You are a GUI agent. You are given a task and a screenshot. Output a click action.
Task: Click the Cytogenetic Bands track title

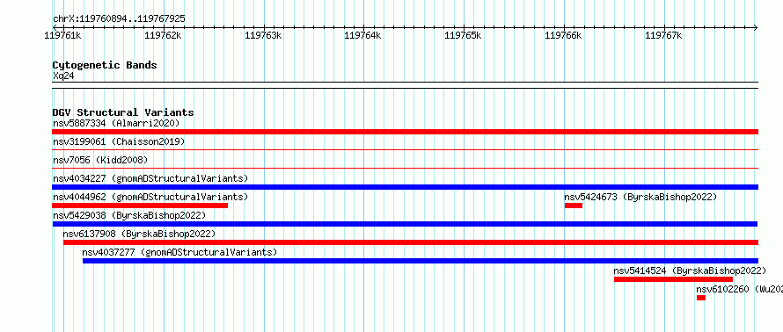(105, 65)
